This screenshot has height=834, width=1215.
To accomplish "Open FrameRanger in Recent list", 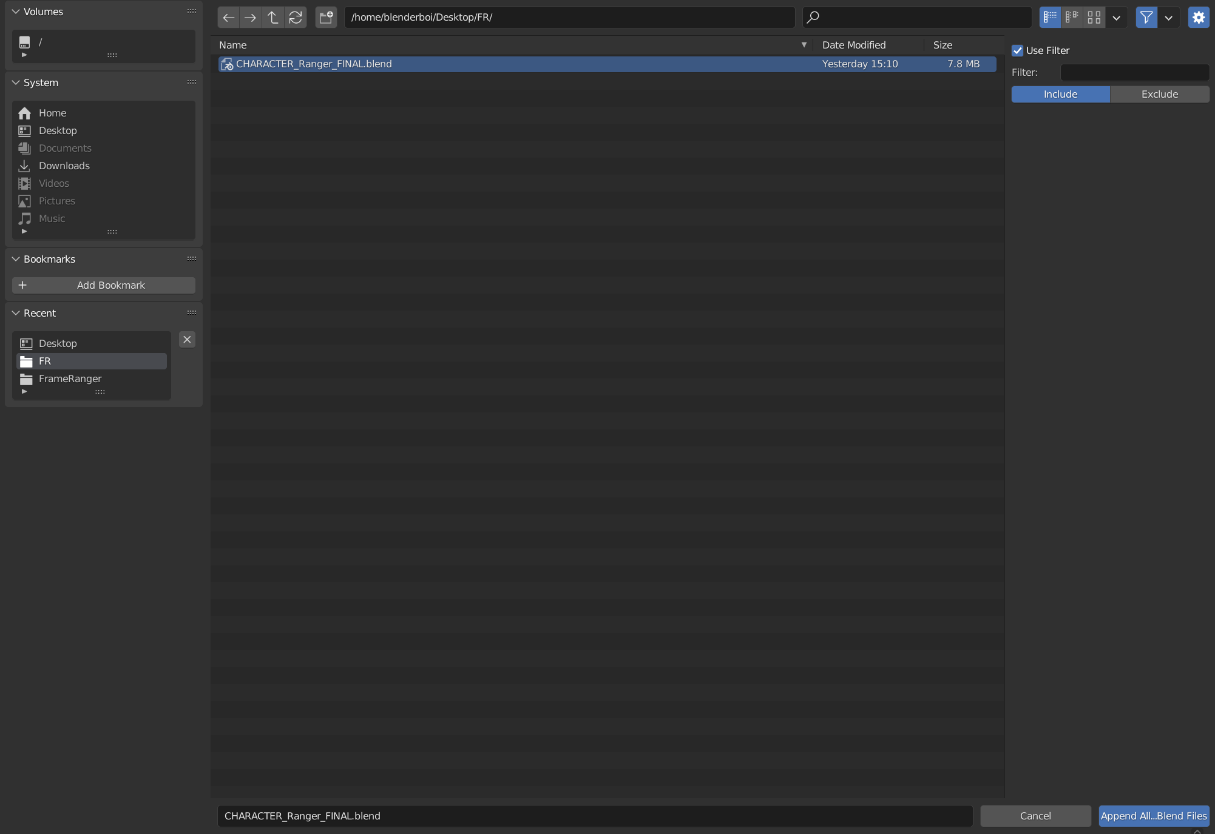I will pos(92,378).
